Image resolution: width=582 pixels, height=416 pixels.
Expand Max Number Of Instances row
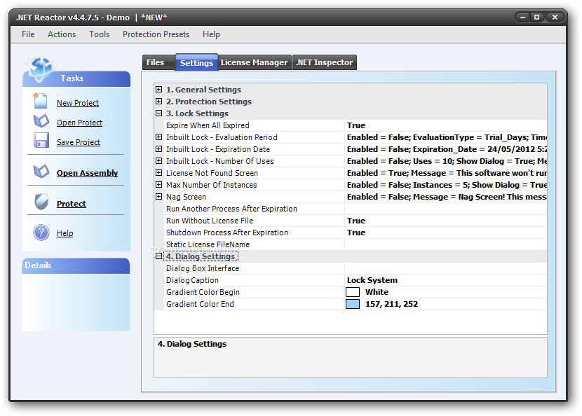click(x=159, y=184)
